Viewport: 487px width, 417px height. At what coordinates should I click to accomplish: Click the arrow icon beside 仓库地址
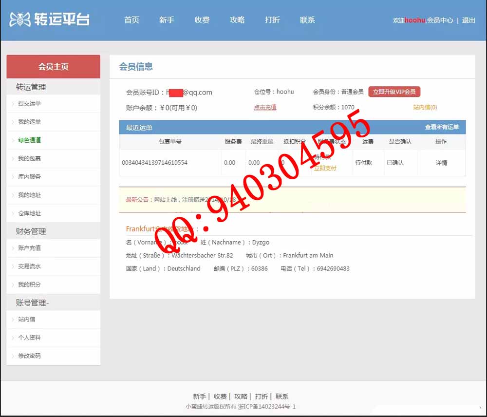coord(13,213)
